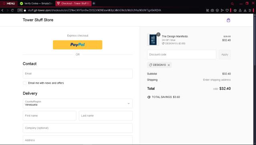This screenshot has height=145, width=256.
Task: Click the product quantity badge
Action: [158, 35]
